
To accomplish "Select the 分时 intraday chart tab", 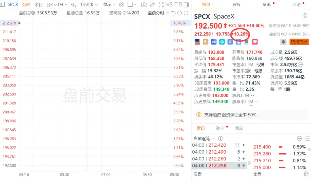I will (x=26, y=5).
